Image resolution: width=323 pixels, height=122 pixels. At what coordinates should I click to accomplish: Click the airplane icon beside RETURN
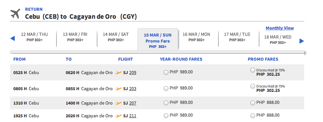[x=15, y=13]
